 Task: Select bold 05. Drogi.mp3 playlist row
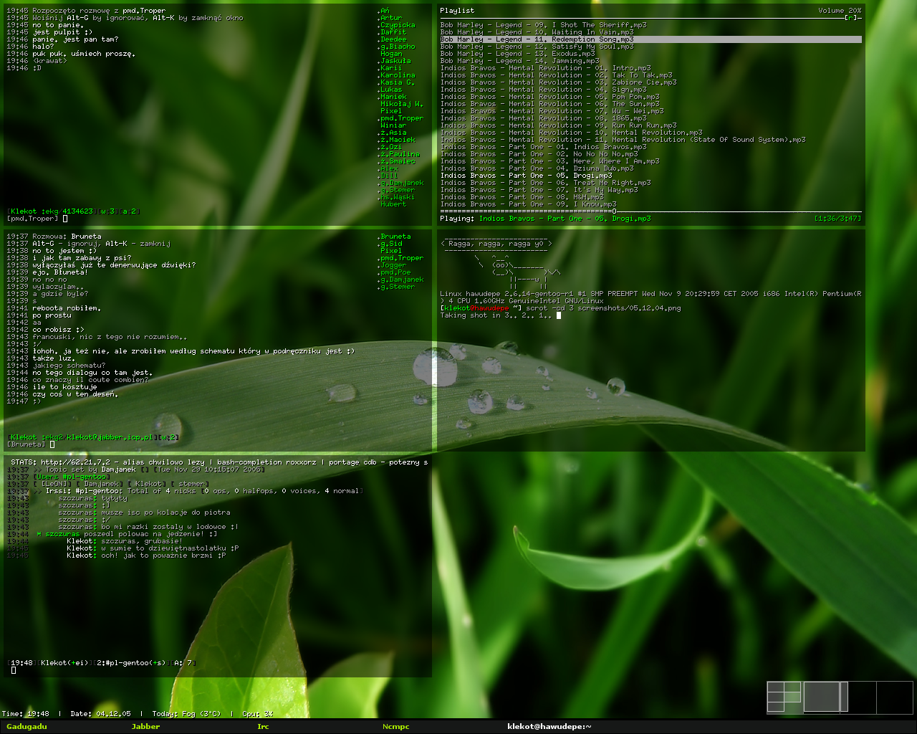click(526, 176)
